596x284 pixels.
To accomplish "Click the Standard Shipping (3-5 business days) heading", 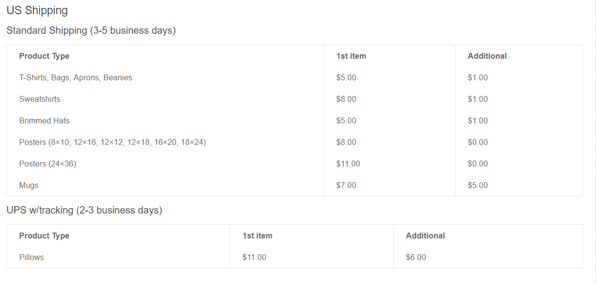I will click(91, 30).
